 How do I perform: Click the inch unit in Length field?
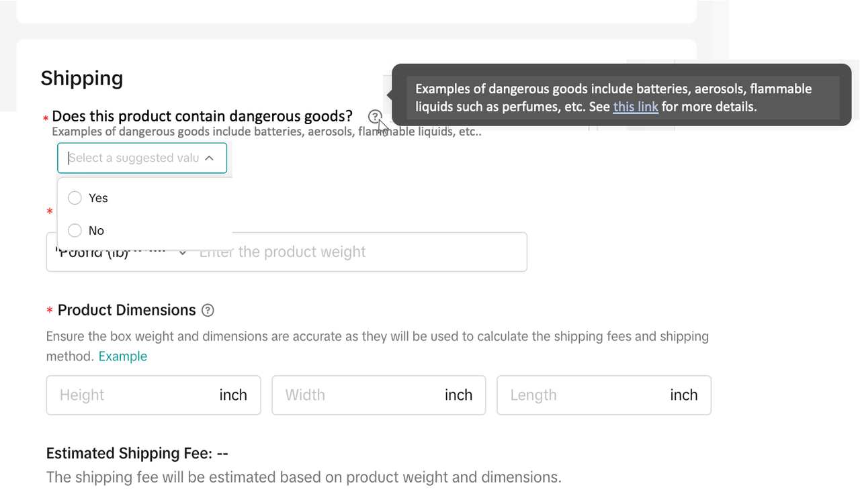click(683, 395)
